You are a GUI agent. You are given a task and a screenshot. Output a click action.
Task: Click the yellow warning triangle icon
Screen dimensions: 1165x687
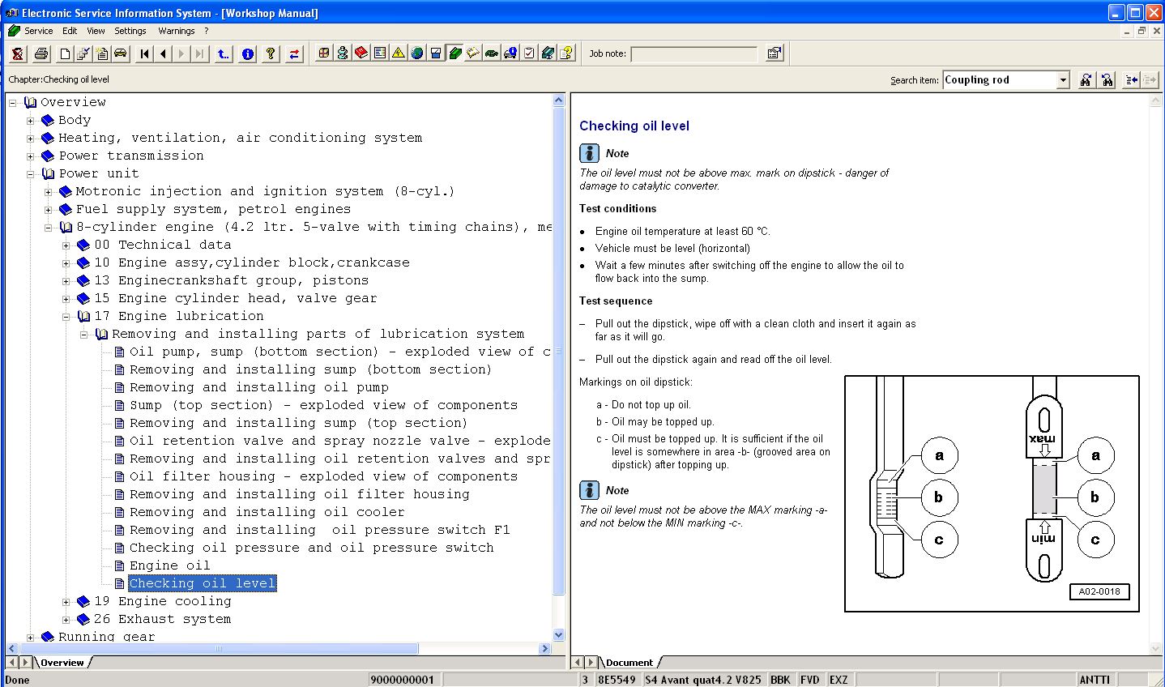pyautogui.click(x=398, y=53)
